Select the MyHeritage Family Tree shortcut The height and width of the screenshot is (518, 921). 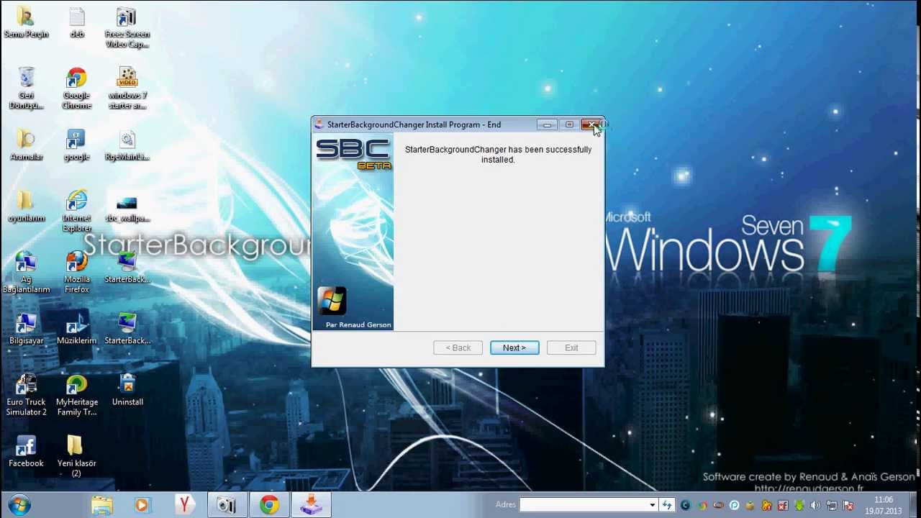coord(76,396)
